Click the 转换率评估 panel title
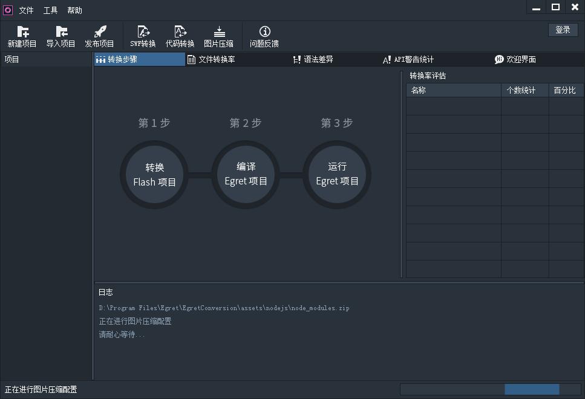Viewport: 585px width, 399px height. [428, 76]
